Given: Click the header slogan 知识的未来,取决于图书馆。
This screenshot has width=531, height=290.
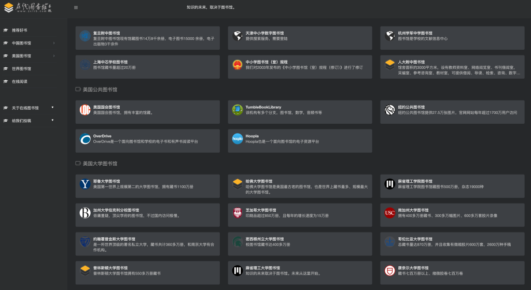Looking at the screenshot, I should point(212,7).
